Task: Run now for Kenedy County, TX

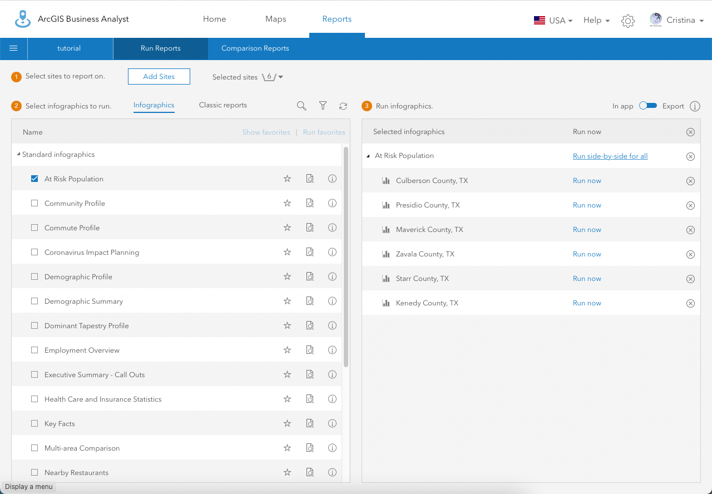Action: (x=587, y=303)
